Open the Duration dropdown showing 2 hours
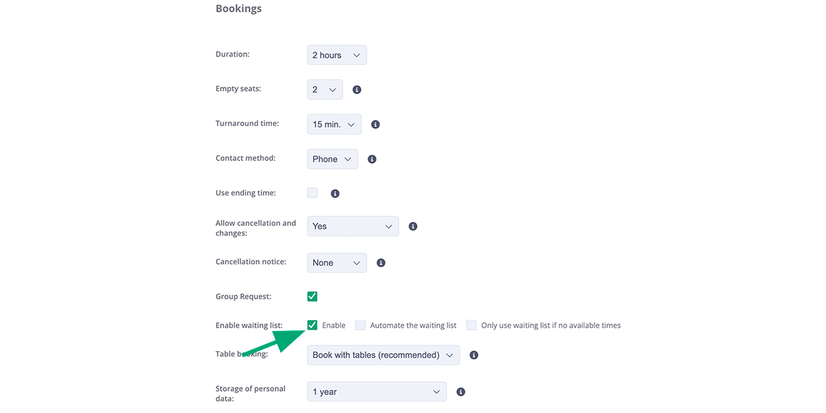Image resolution: width=826 pixels, height=413 pixels. 337,54
